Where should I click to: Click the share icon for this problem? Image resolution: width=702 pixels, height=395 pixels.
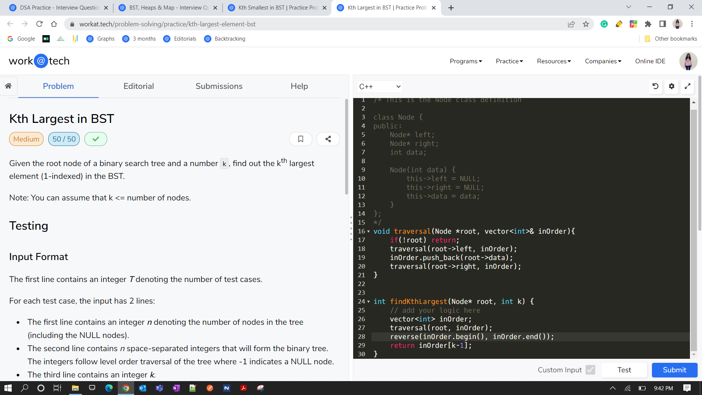(328, 139)
